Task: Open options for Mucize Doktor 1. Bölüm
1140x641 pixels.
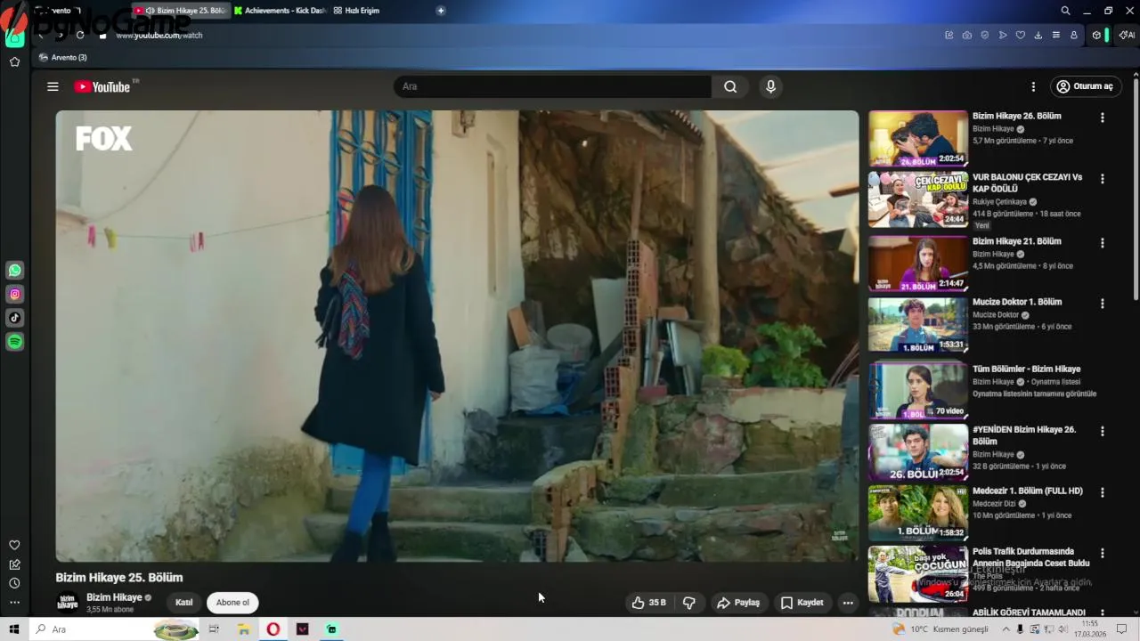Action: click(x=1102, y=304)
